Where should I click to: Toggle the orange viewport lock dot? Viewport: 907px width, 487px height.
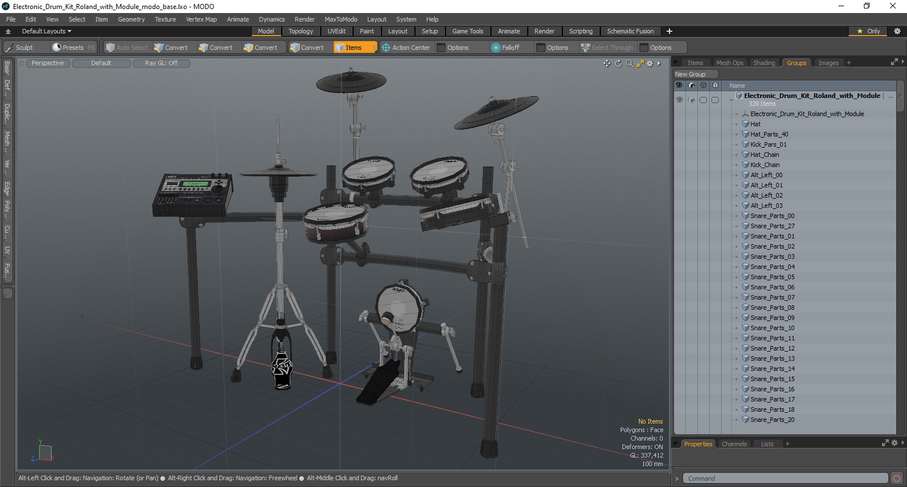click(22, 63)
